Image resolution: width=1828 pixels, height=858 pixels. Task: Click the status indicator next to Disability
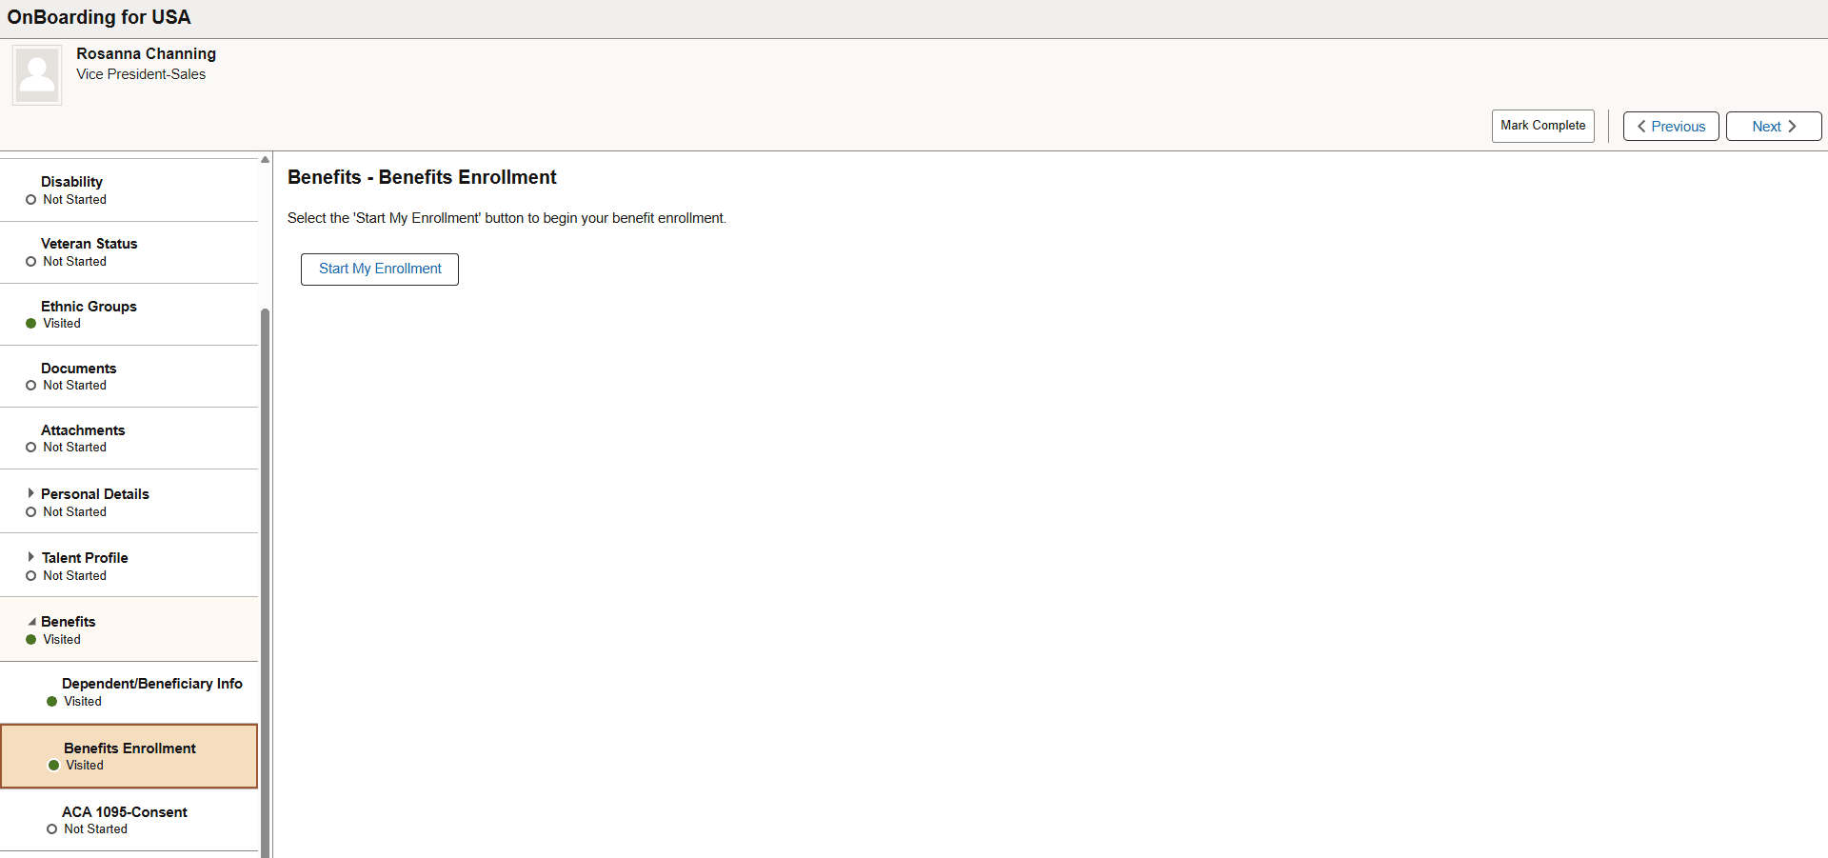click(30, 200)
